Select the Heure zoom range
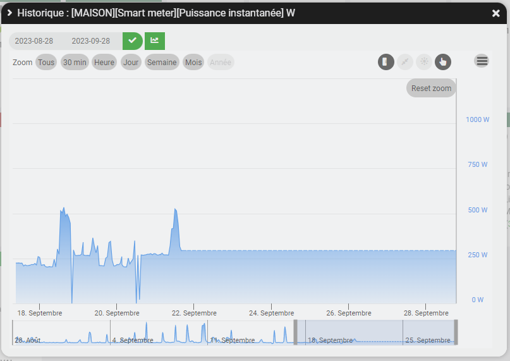 (104, 62)
